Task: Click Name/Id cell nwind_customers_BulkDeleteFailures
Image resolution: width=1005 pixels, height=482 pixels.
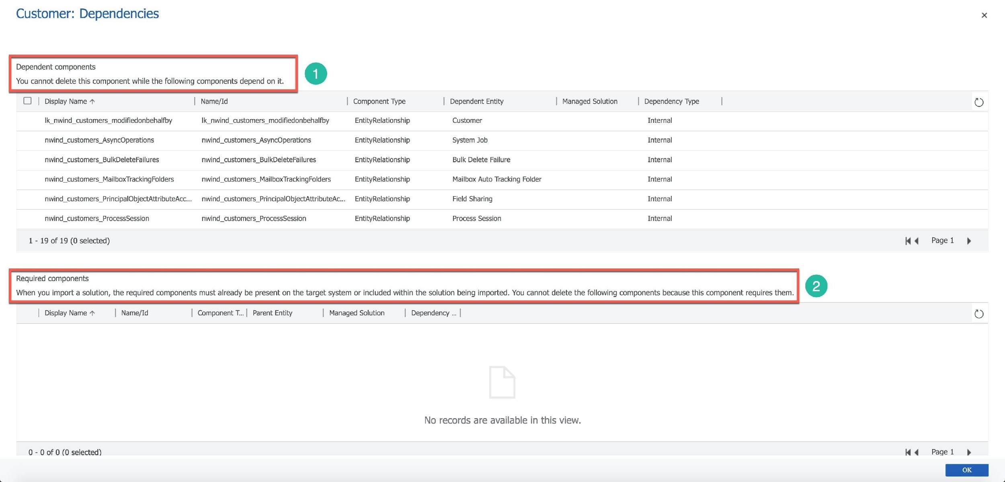Action: pos(258,160)
